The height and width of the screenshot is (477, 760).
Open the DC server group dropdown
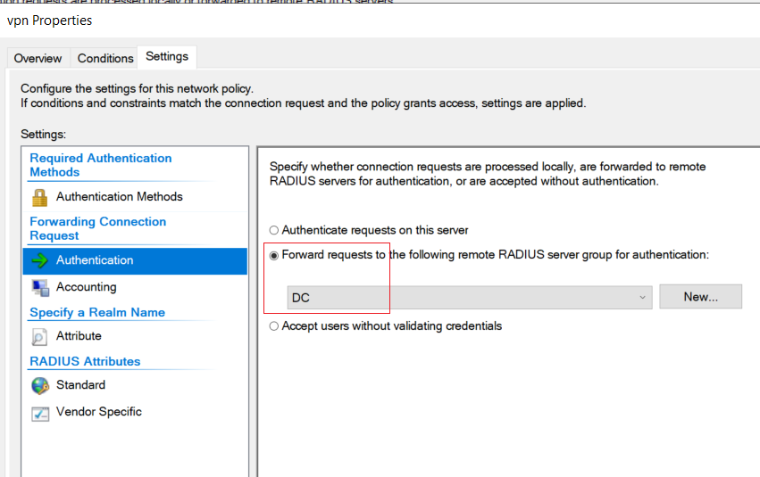pyautogui.click(x=469, y=298)
